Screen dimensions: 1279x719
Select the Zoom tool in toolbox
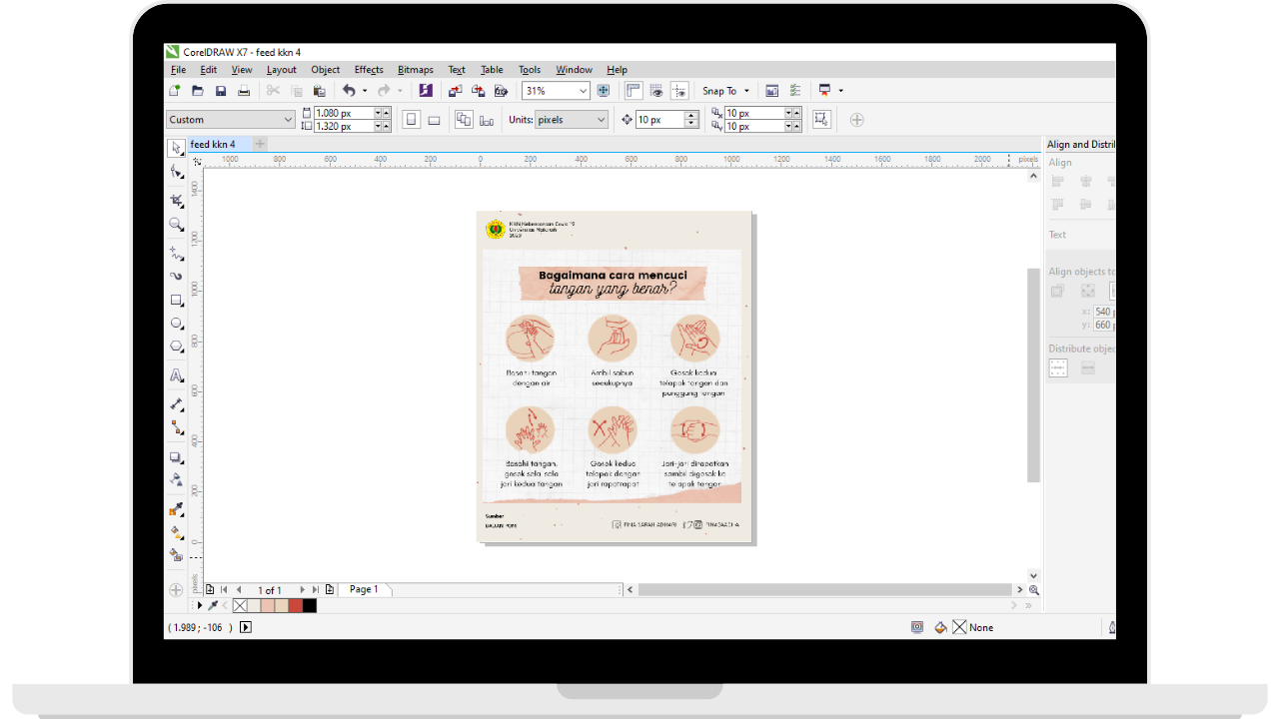click(x=176, y=225)
